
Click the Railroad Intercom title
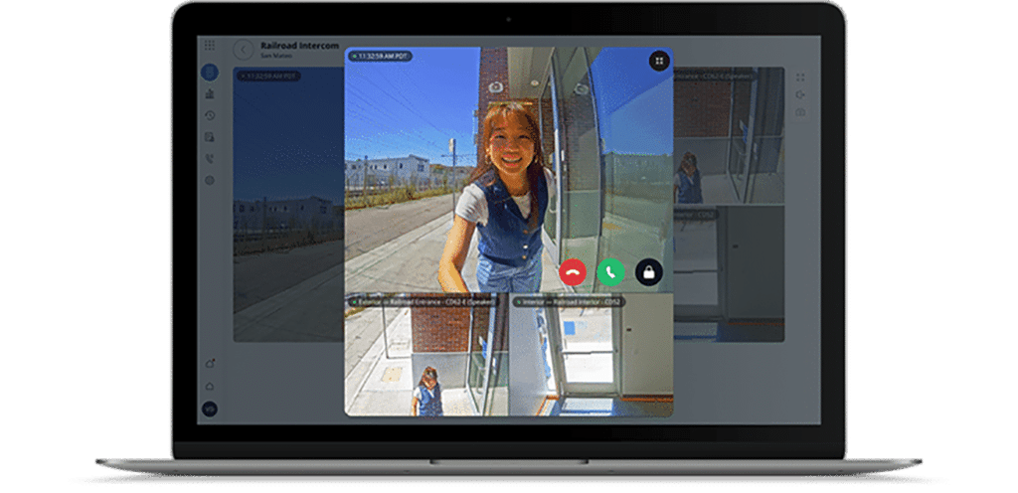click(299, 46)
